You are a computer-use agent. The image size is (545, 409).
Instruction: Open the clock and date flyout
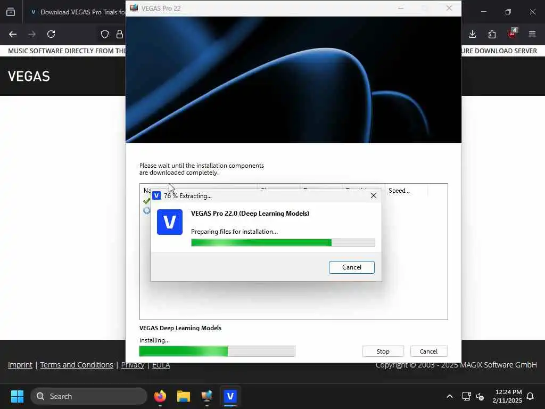point(507,396)
